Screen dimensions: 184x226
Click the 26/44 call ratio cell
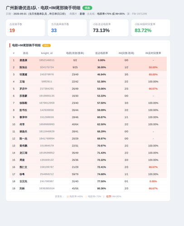pyautogui.click(x=75, y=110)
